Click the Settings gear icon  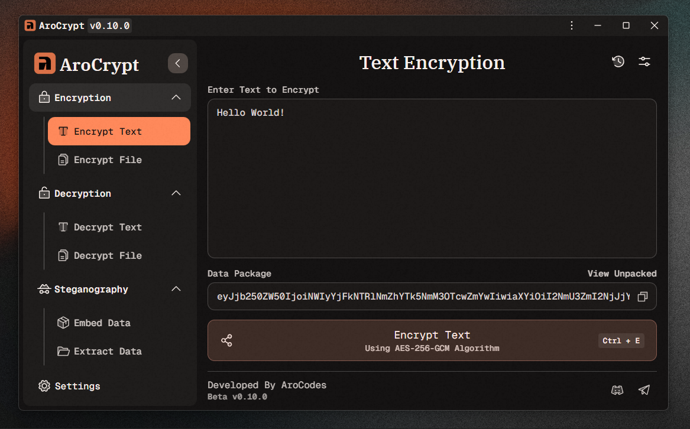point(44,386)
